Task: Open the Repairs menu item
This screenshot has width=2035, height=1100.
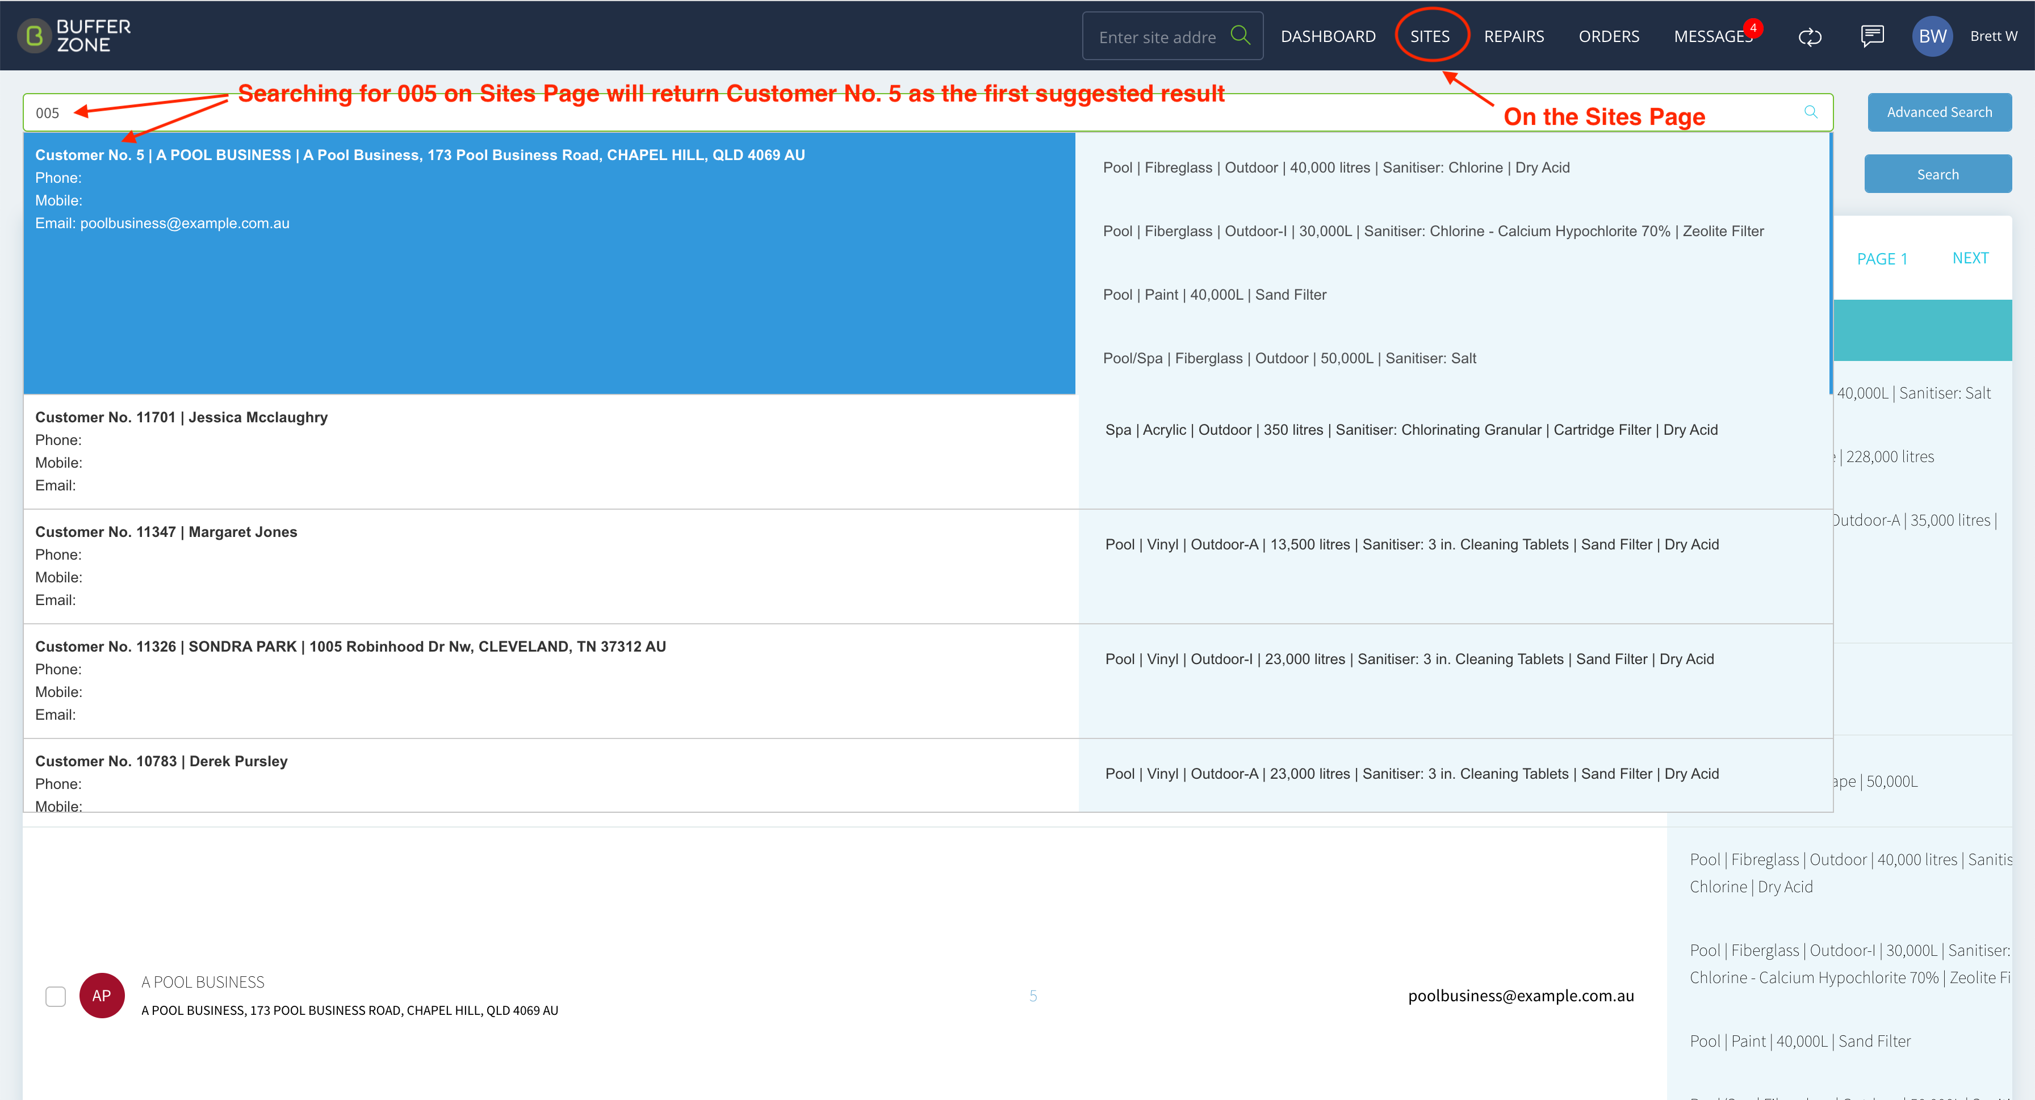Action: click(x=1514, y=36)
